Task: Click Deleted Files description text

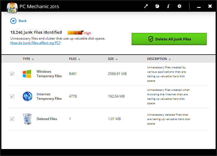Action: tap(169, 119)
